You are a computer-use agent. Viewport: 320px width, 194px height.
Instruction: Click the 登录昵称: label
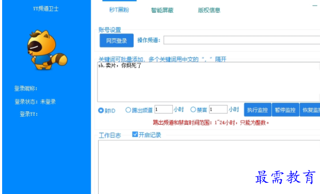coord(26,88)
